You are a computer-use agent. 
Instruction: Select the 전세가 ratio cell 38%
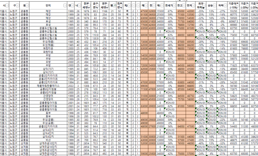pos(170,143)
